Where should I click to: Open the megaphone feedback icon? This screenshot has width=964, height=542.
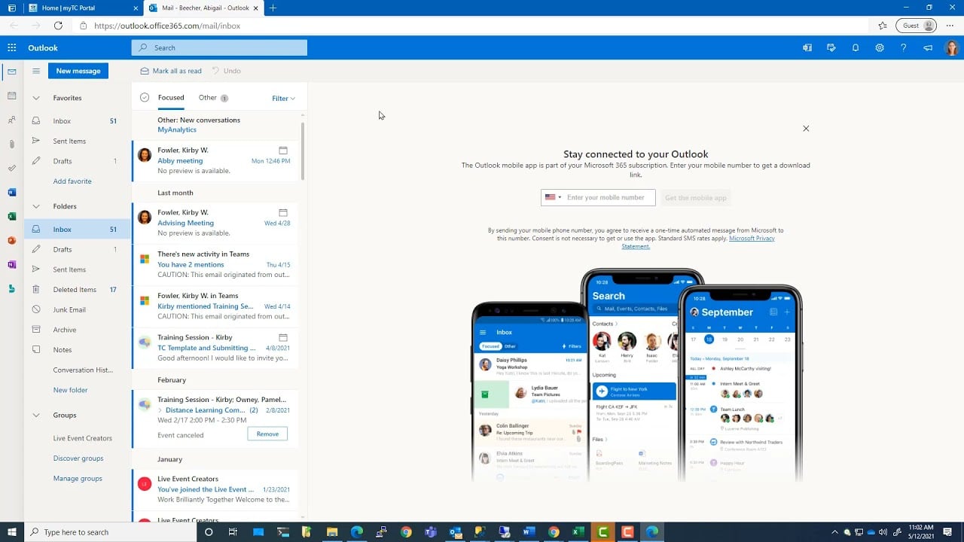pyautogui.click(x=928, y=47)
